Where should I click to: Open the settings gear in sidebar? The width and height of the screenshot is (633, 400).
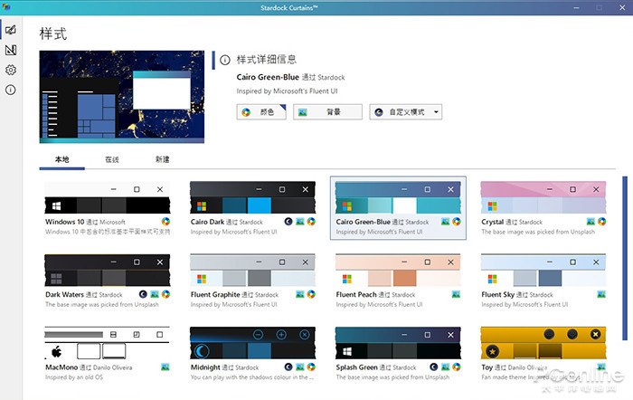[11, 70]
